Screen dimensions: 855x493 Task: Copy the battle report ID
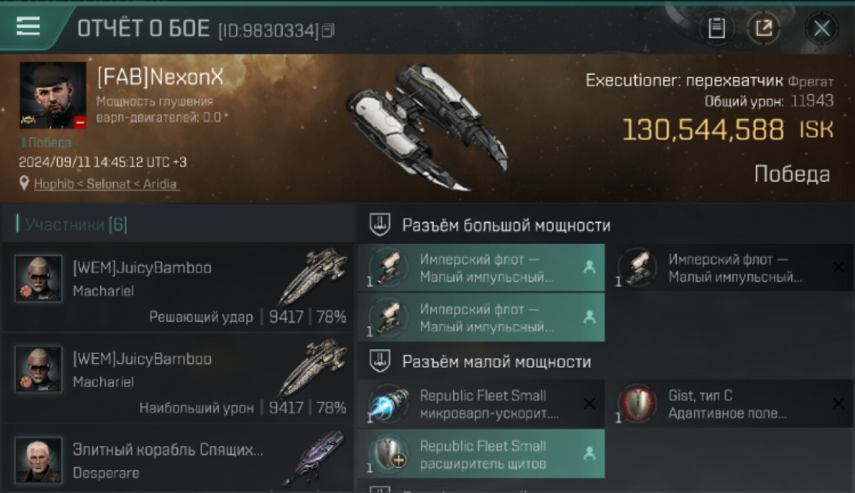tap(328, 30)
